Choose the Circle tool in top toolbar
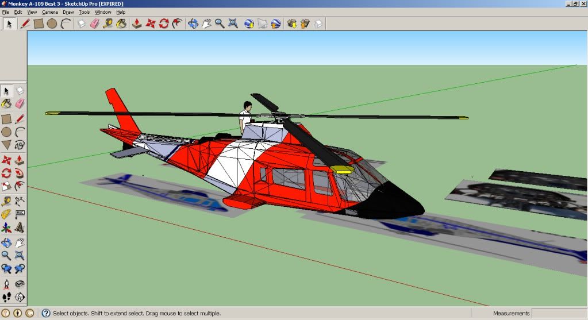Image resolution: width=588 pixels, height=320 pixels. coord(52,24)
